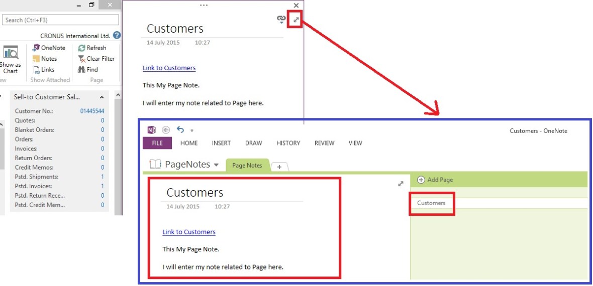Open the Invoices count value
The image size is (593, 286).
(x=103, y=149)
